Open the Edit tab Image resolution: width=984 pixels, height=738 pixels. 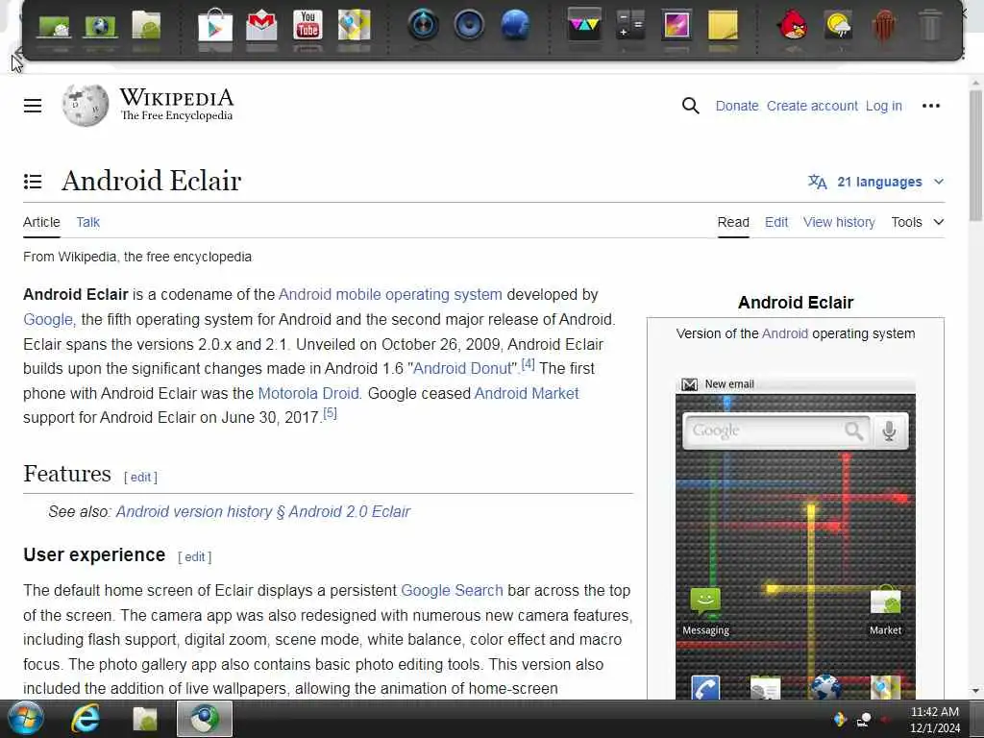pyautogui.click(x=776, y=222)
